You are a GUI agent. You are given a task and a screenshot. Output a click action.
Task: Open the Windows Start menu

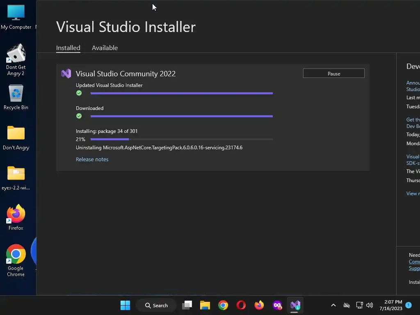(x=125, y=305)
